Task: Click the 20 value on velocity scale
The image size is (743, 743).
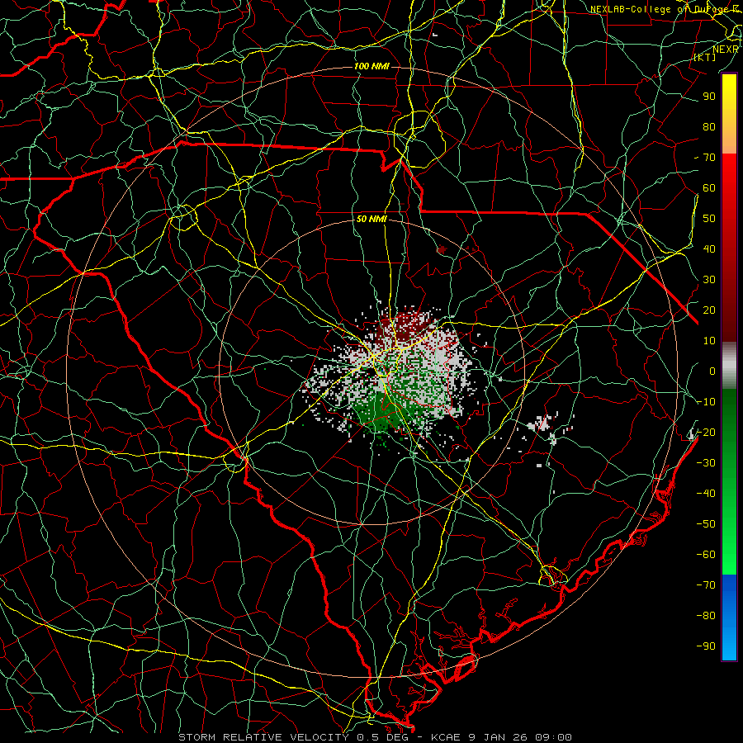Action: [709, 310]
